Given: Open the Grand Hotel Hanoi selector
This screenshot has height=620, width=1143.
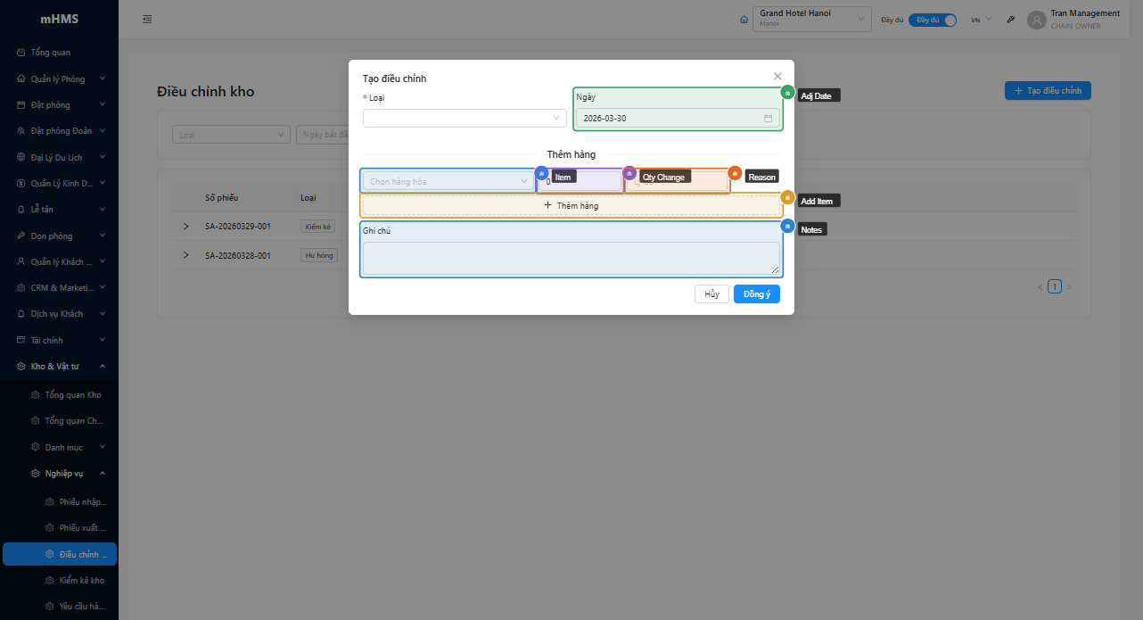Looking at the screenshot, I should click(812, 20).
